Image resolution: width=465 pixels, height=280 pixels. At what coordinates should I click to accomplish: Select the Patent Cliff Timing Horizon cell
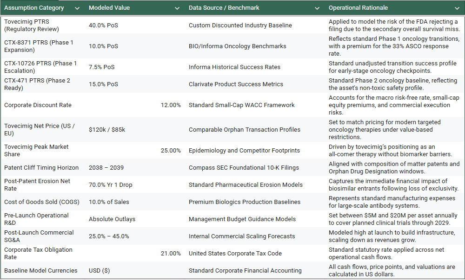pos(43,168)
